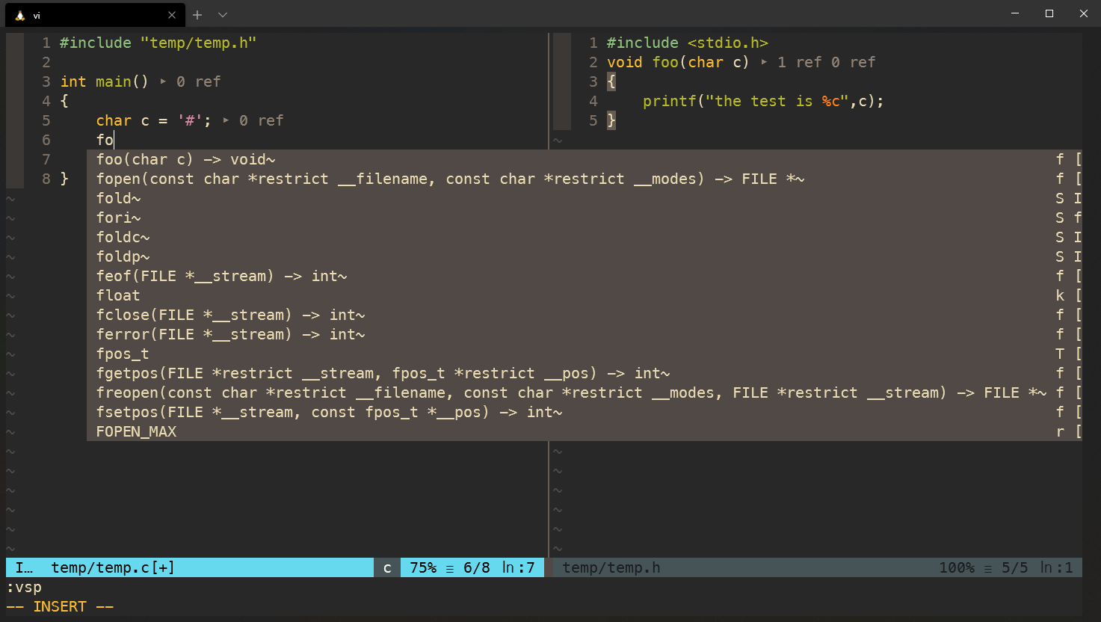The height and width of the screenshot is (622, 1101).
Task: Click the 75% scroll progress indicator
Action: coord(422,567)
